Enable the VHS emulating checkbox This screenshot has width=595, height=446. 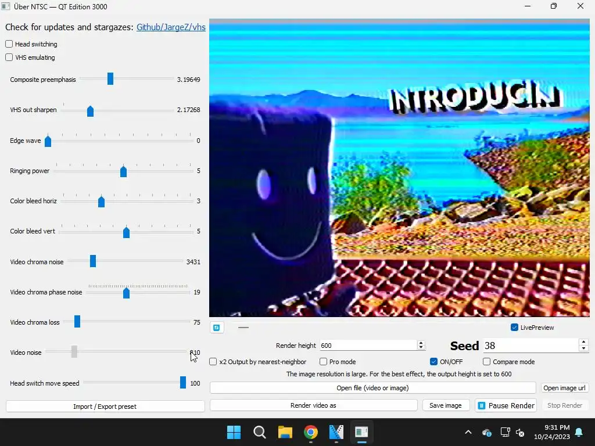coord(9,57)
